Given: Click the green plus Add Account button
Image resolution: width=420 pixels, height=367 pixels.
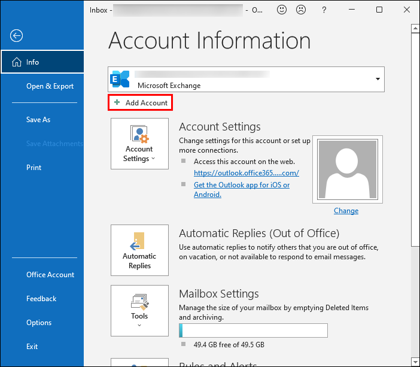Looking at the screenshot, I should [x=141, y=102].
